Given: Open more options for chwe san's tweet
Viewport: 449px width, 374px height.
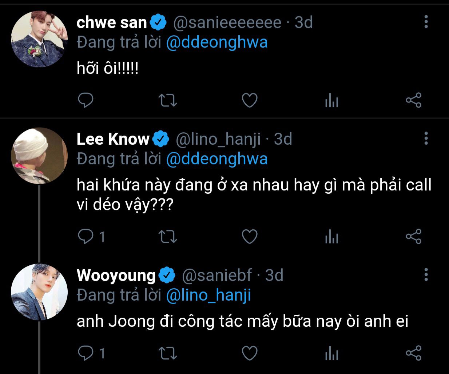Looking at the screenshot, I should pyautogui.click(x=426, y=22).
